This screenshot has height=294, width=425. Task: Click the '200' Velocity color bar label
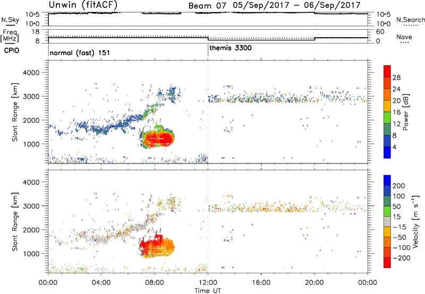tap(399, 186)
